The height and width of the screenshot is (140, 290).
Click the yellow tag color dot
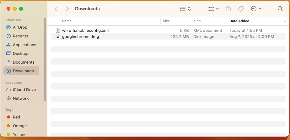8,134
